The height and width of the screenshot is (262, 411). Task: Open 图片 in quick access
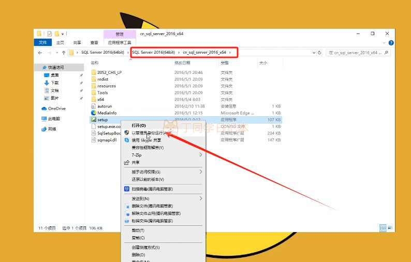pos(54,98)
